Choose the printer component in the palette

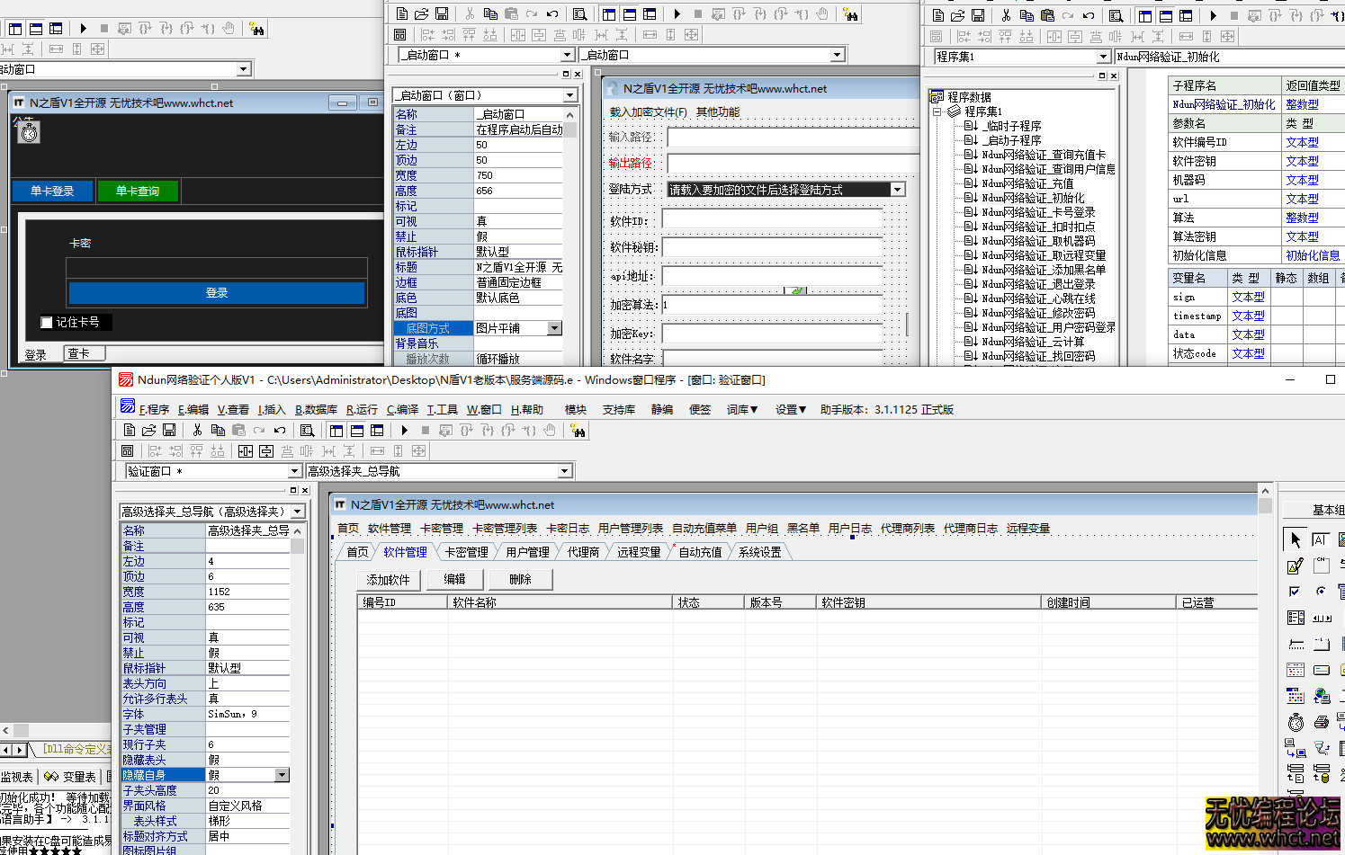[x=1322, y=722]
